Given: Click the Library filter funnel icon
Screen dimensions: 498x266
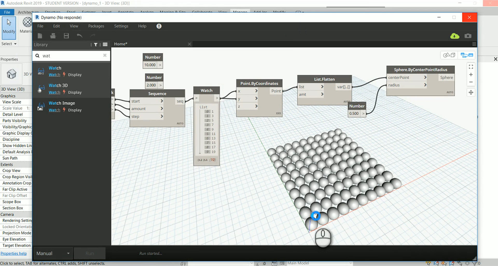Looking at the screenshot, I should tap(96, 45).
